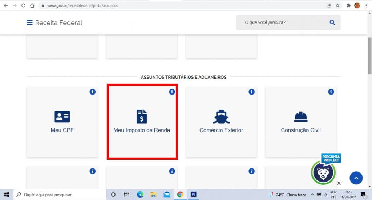Image resolution: width=372 pixels, height=200 pixels.
Task: Show info for Meu Imposto de Renda card
Action: pos(172,92)
